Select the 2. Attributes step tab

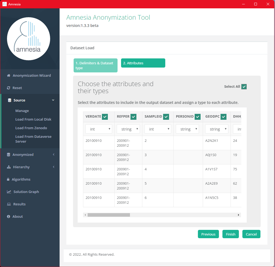pyautogui.click(x=143, y=63)
